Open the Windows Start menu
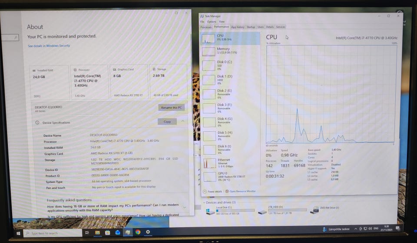 [x=18, y=233]
